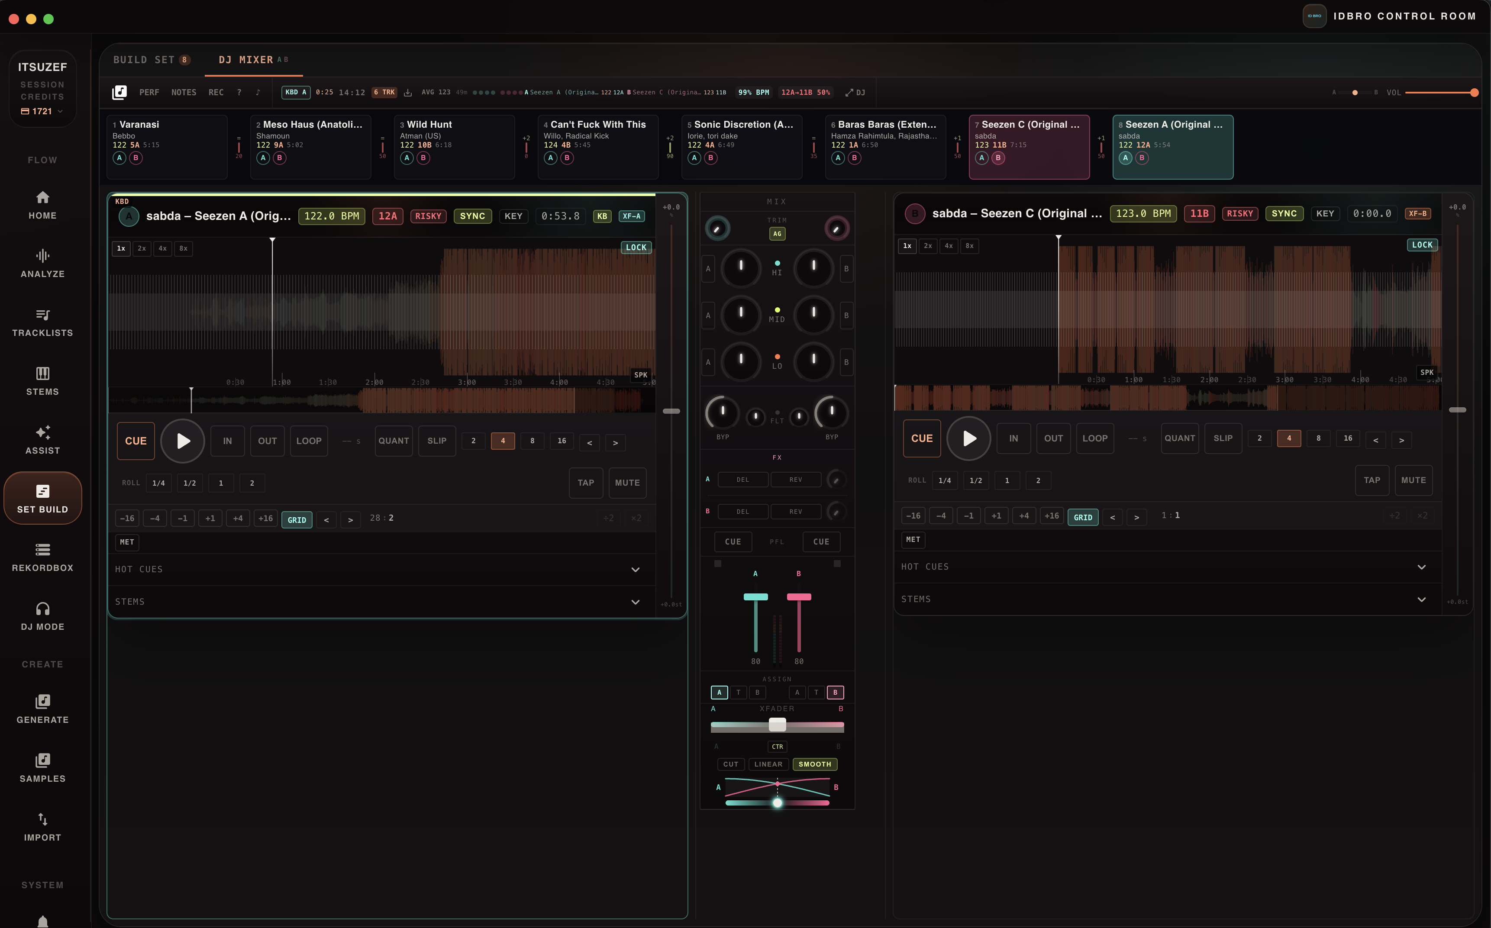Expand to fullscreen DJ view via the arrow icon

pyautogui.click(x=850, y=93)
